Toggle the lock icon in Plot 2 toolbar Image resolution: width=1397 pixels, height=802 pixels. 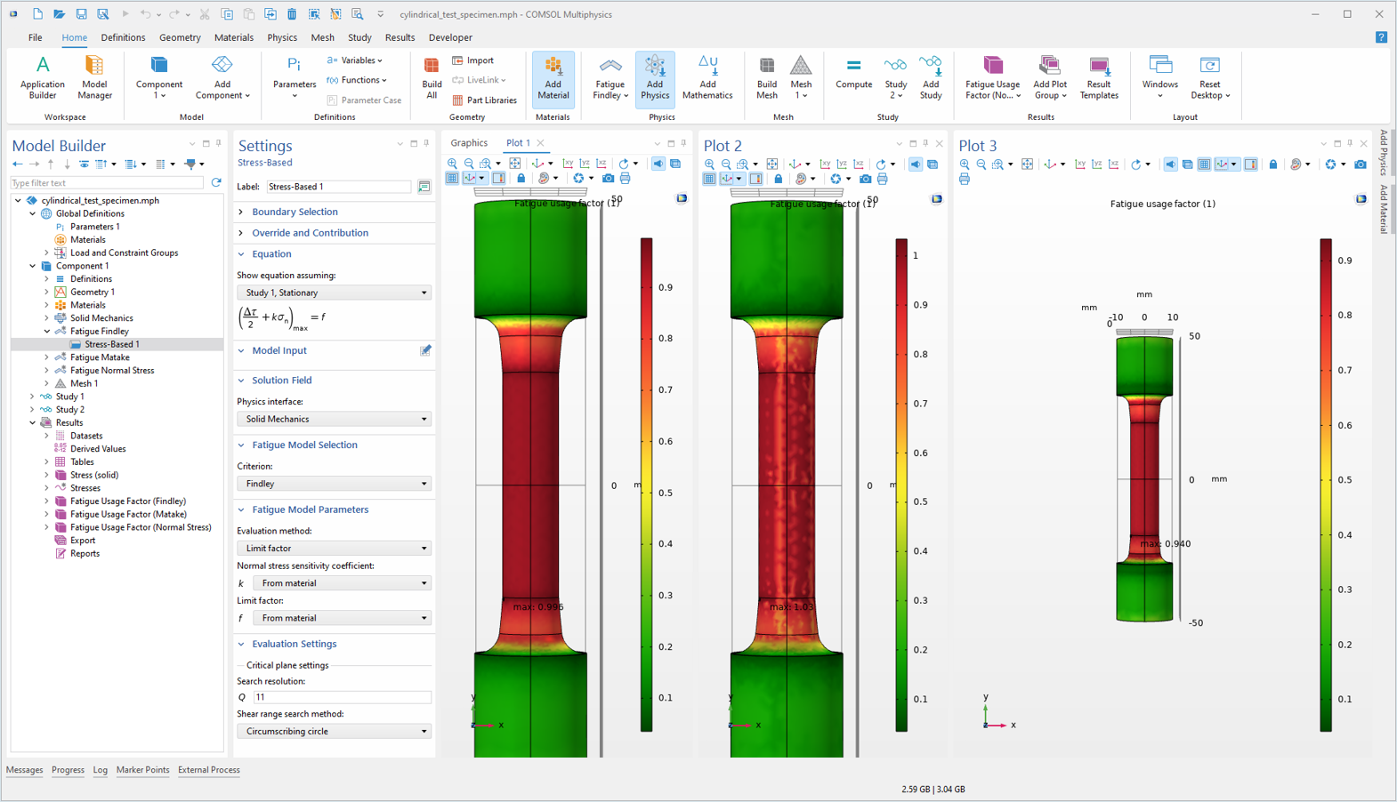tap(779, 179)
